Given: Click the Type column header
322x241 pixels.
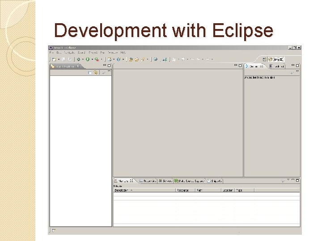Looking at the screenshot, I should point(245,190).
